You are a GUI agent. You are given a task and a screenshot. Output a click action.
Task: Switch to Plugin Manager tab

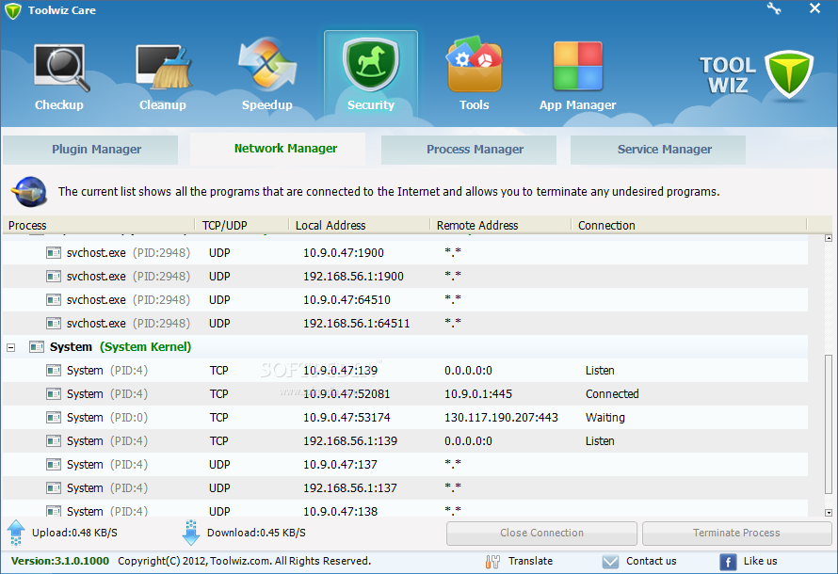coord(90,150)
